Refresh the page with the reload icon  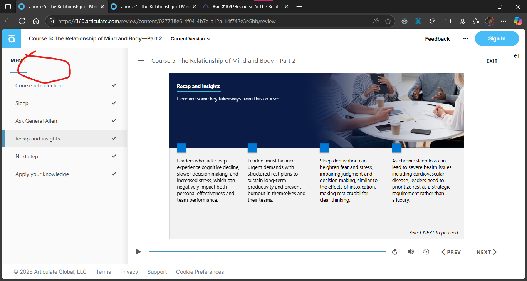point(22,21)
